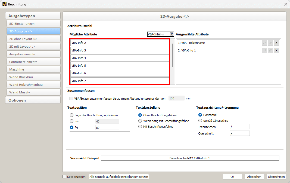Remove VBA - Bolzenname from selected attributes
290x183 pixels.
tap(276, 43)
